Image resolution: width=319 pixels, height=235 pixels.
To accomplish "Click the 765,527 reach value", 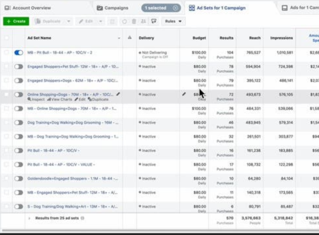I will [x=253, y=53].
